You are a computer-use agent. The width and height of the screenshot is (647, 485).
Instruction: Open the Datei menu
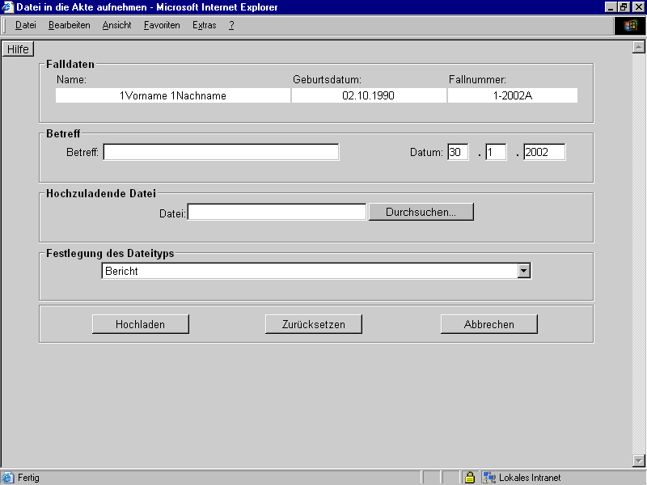[x=26, y=25]
